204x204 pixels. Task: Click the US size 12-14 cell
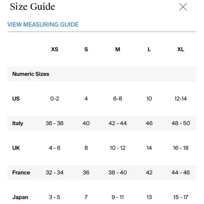180,98
